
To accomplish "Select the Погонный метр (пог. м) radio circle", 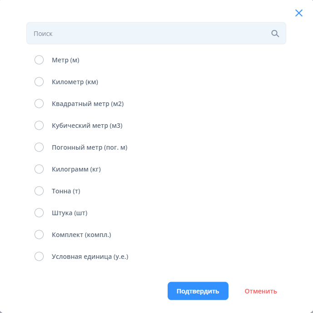I will point(39,147).
